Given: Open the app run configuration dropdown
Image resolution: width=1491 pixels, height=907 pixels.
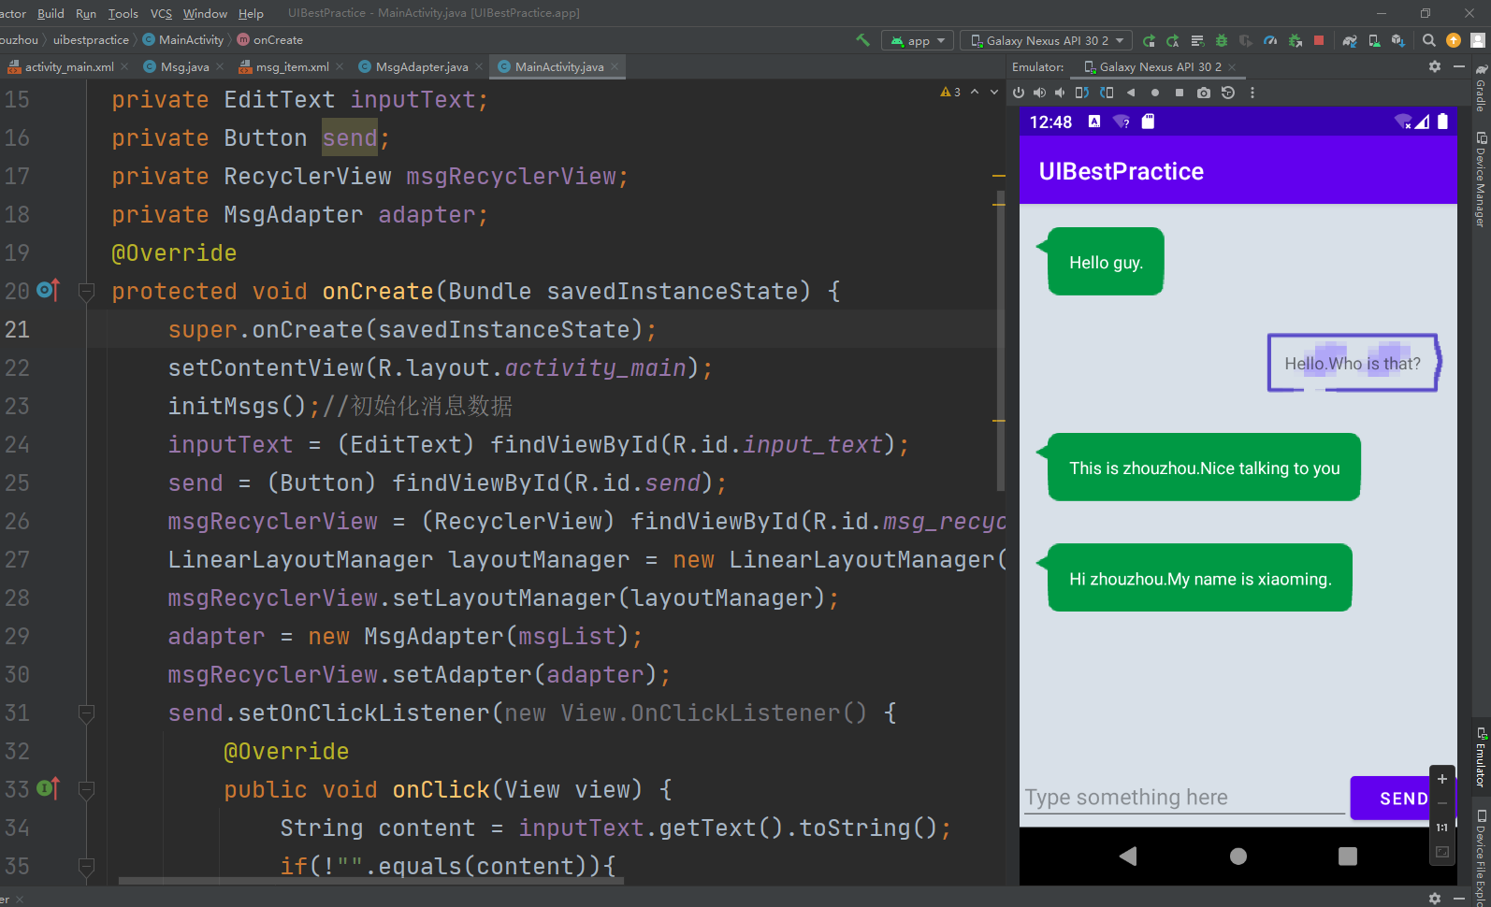Looking at the screenshot, I should 918,40.
